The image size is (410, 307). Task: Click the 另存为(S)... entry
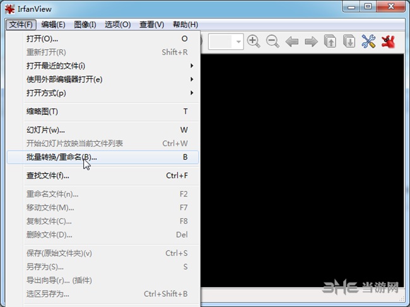(103, 267)
